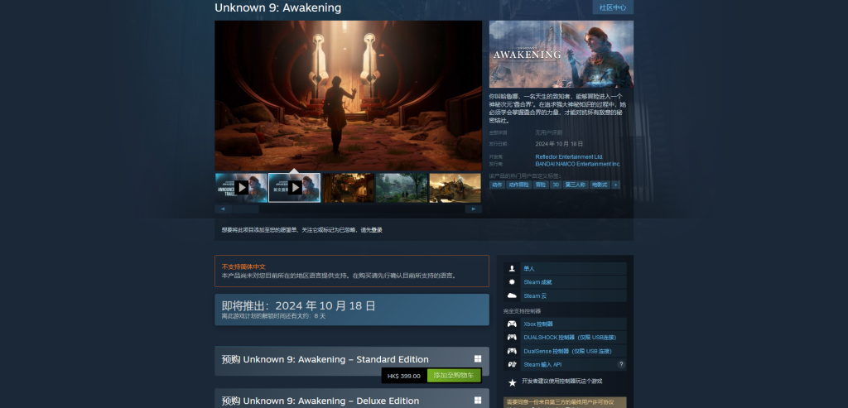Open the 社区中心 community hub button
This screenshot has width=848, height=408.
[x=613, y=7]
